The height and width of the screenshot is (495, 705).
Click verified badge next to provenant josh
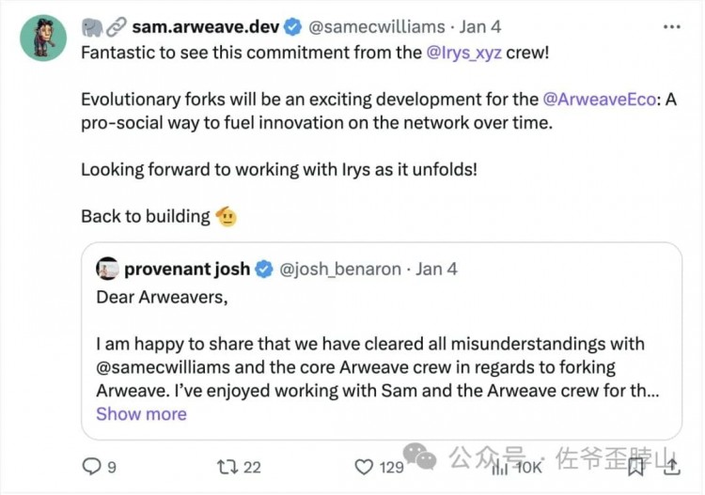264,269
